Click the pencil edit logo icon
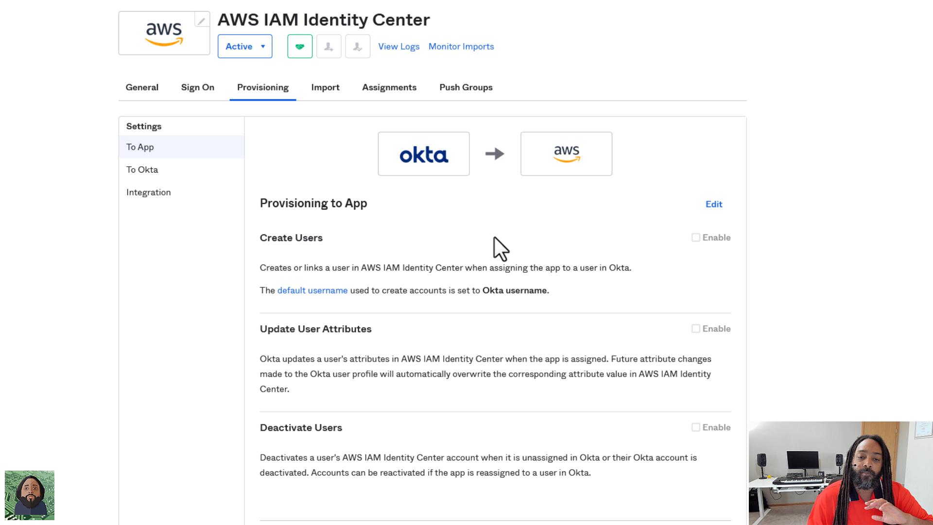This screenshot has width=933, height=525. (x=202, y=20)
